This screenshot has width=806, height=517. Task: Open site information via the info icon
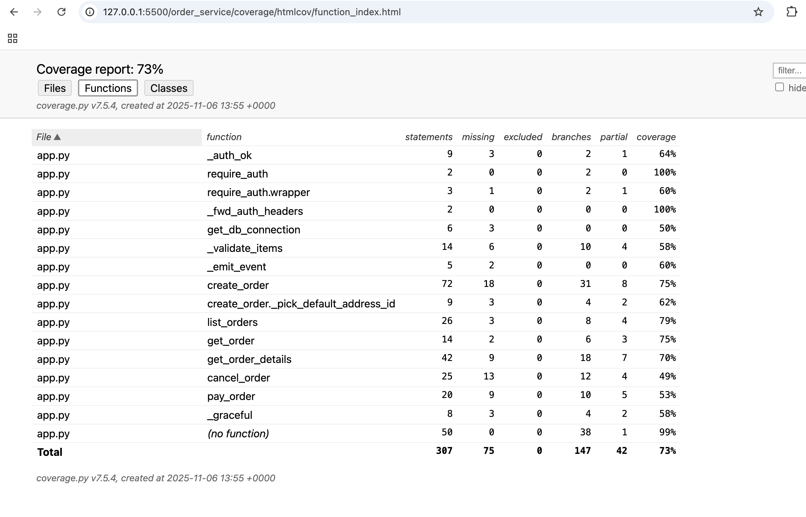point(90,12)
